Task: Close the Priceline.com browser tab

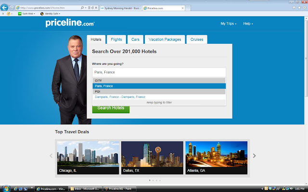Action: 182,8
